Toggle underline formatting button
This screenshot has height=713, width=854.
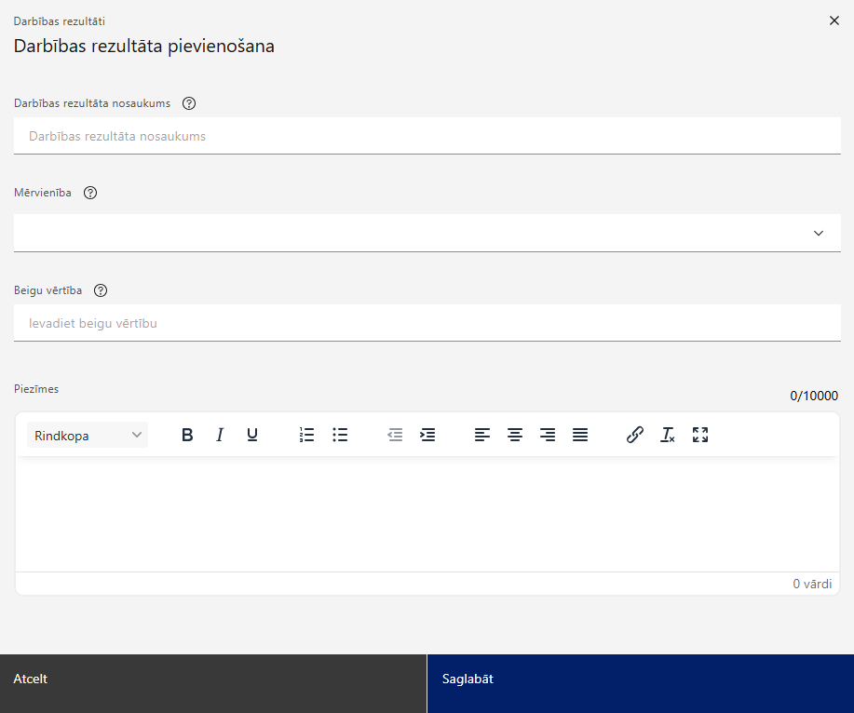[x=252, y=435]
